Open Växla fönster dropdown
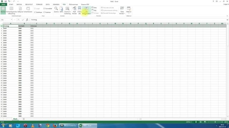This screenshot has width=229, height=128. pos(122,10)
